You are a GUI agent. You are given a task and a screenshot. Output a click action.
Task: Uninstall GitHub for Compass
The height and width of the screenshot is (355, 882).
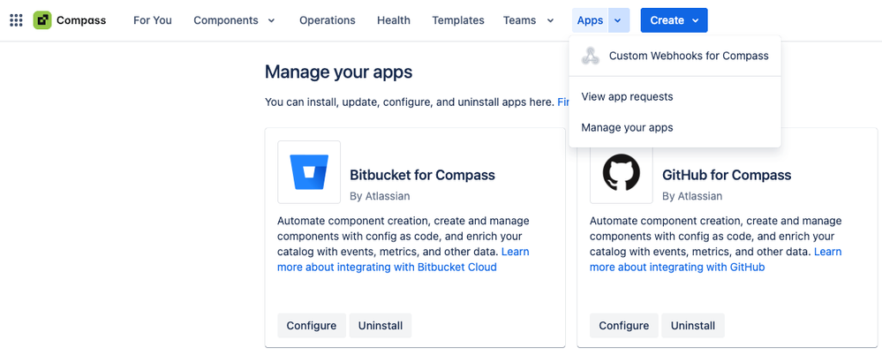(x=693, y=325)
